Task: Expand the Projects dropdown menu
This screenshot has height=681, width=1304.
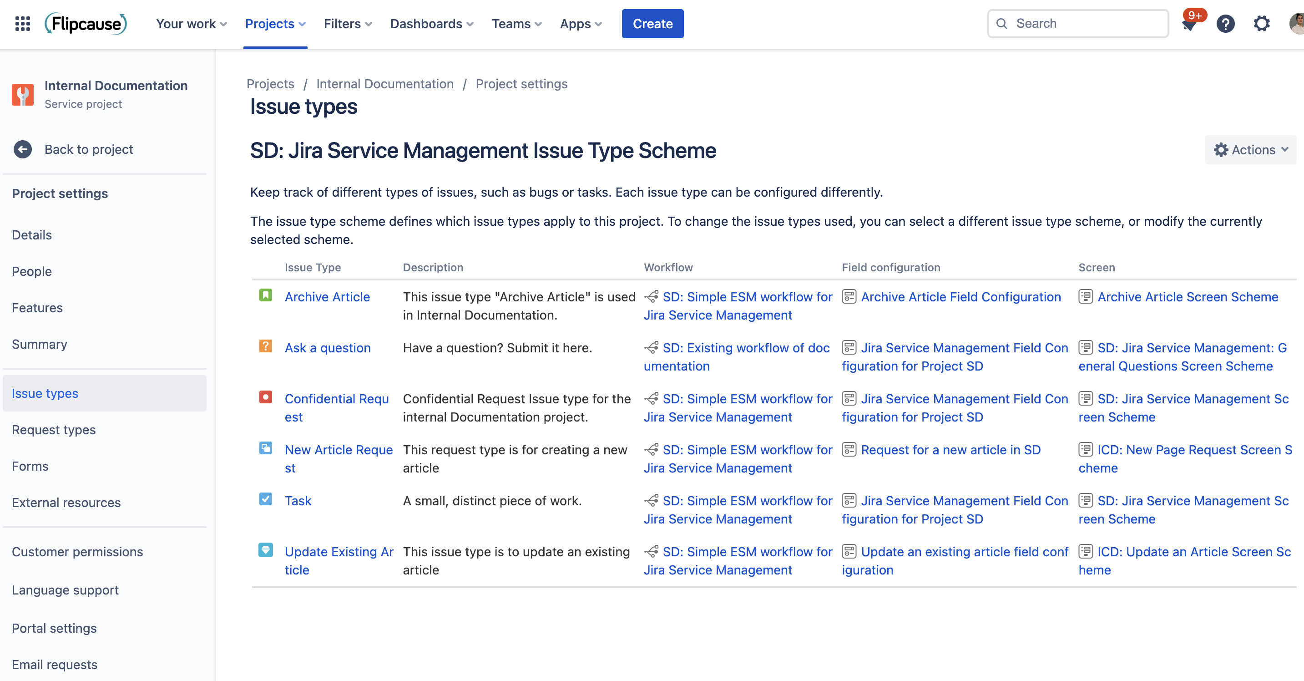Action: point(275,24)
